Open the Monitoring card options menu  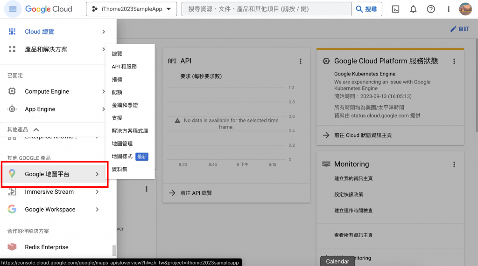(x=454, y=164)
